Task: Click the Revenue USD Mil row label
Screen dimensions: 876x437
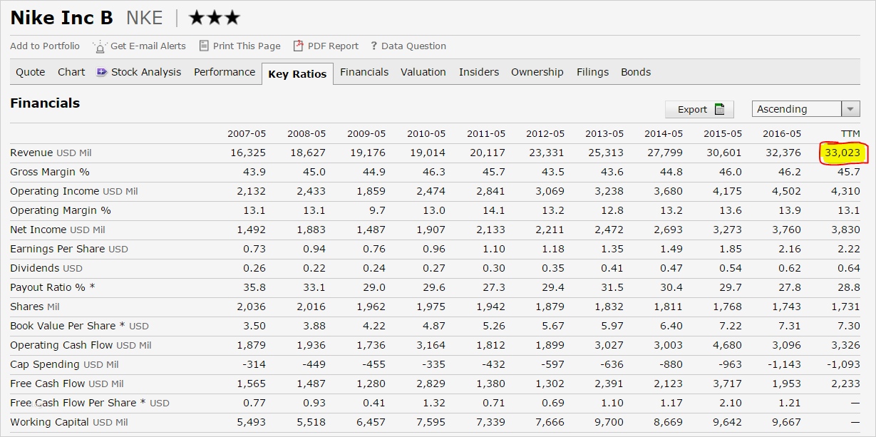Action: pos(51,153)
